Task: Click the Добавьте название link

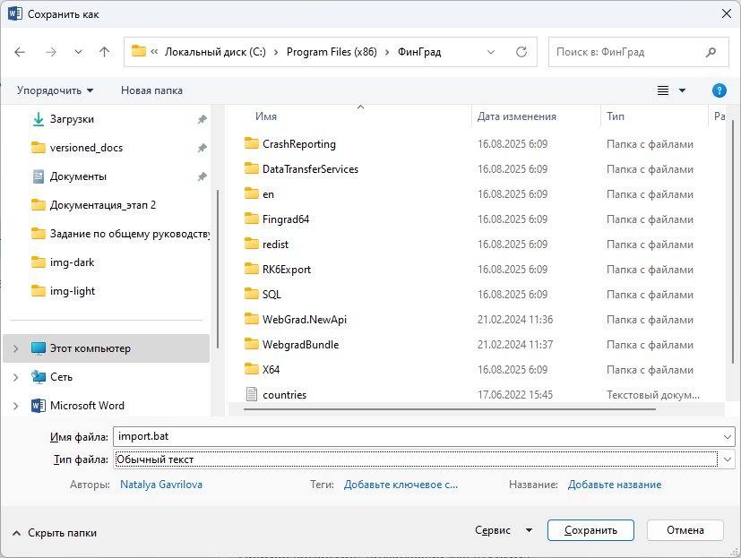Action: [614, 485]
